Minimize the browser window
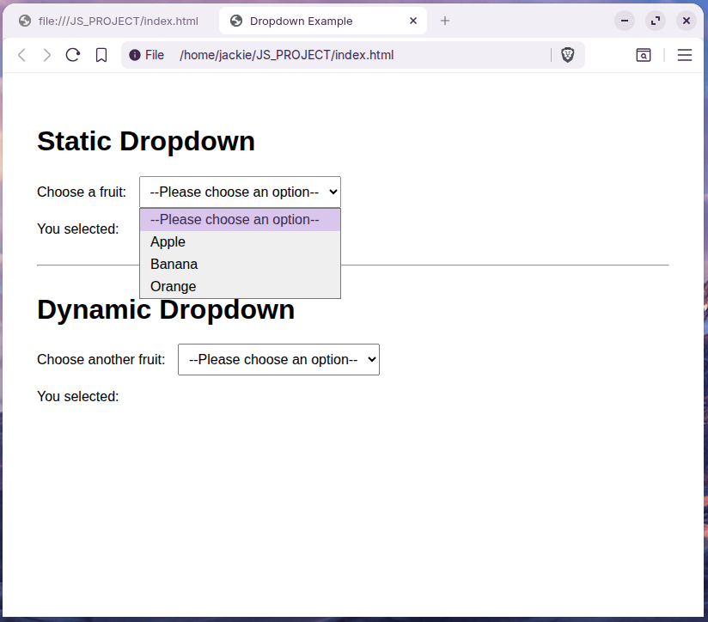Image resolution: width=708 pixels, height=622 pixels. (625, 21)
